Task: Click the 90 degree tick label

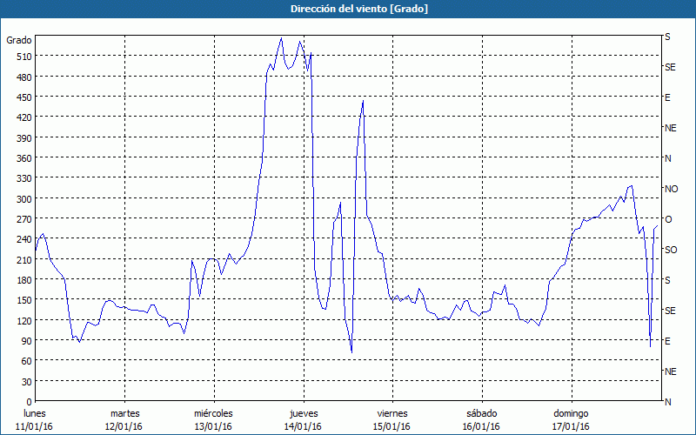Action: [x=24, y=341]
